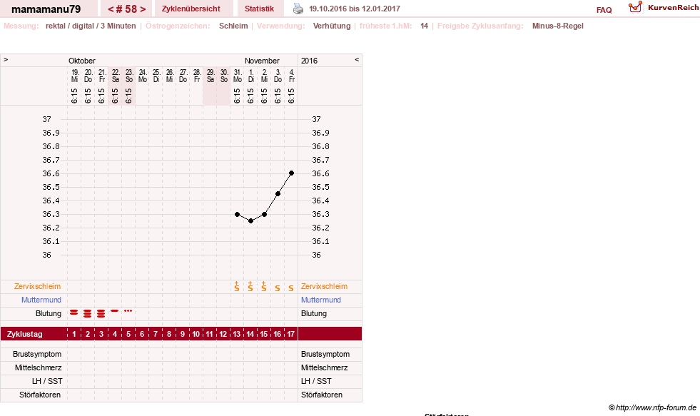
Task: Click the left Blutung row label
Action: click(49, 313)
